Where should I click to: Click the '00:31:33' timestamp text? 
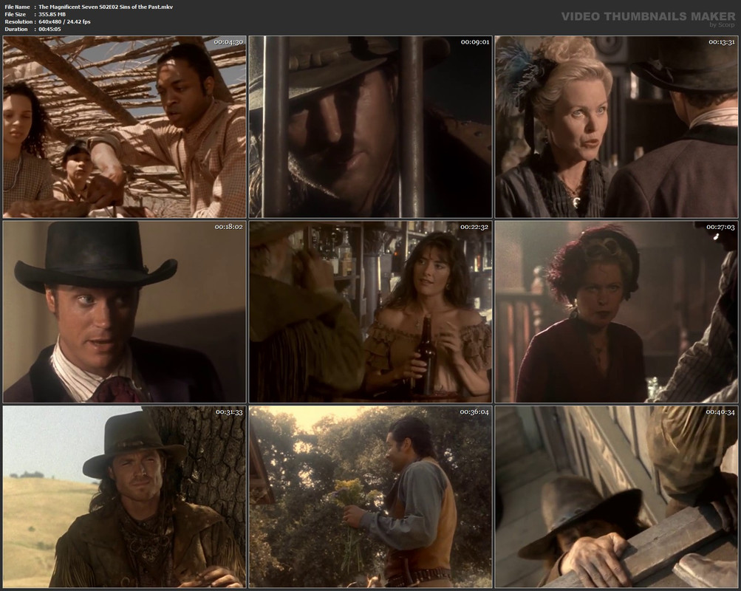[229, 412]
